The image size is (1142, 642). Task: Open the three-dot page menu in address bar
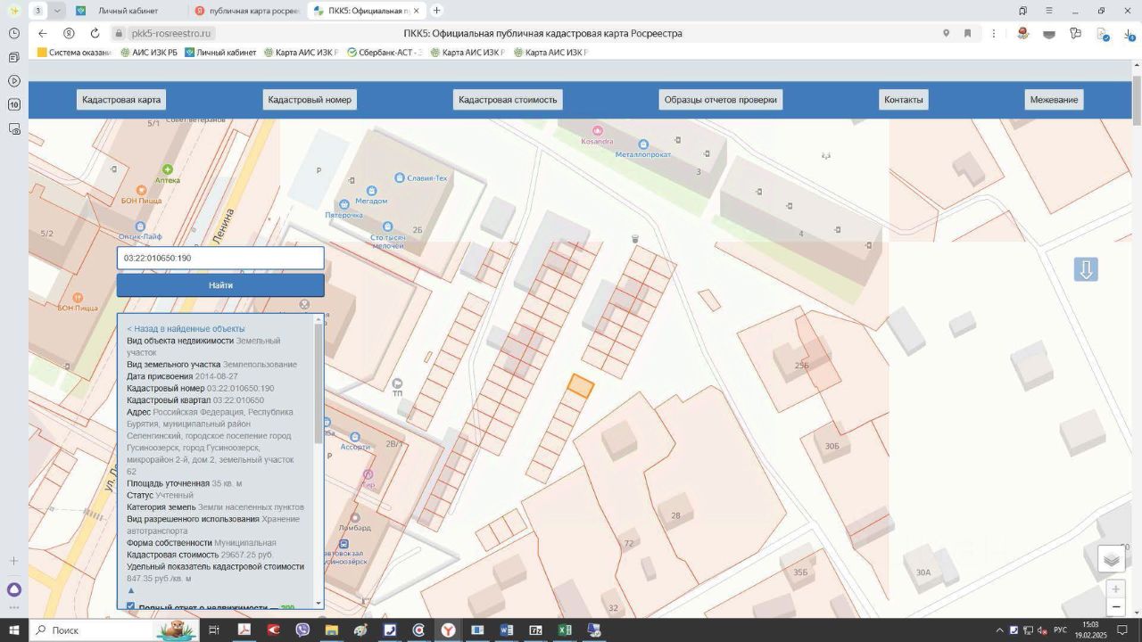coord(994,33)
